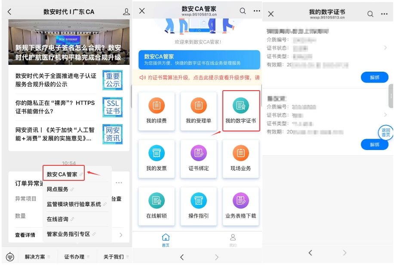
Task: Open the 解决方案 bottom menu
Action: point(37,257)
